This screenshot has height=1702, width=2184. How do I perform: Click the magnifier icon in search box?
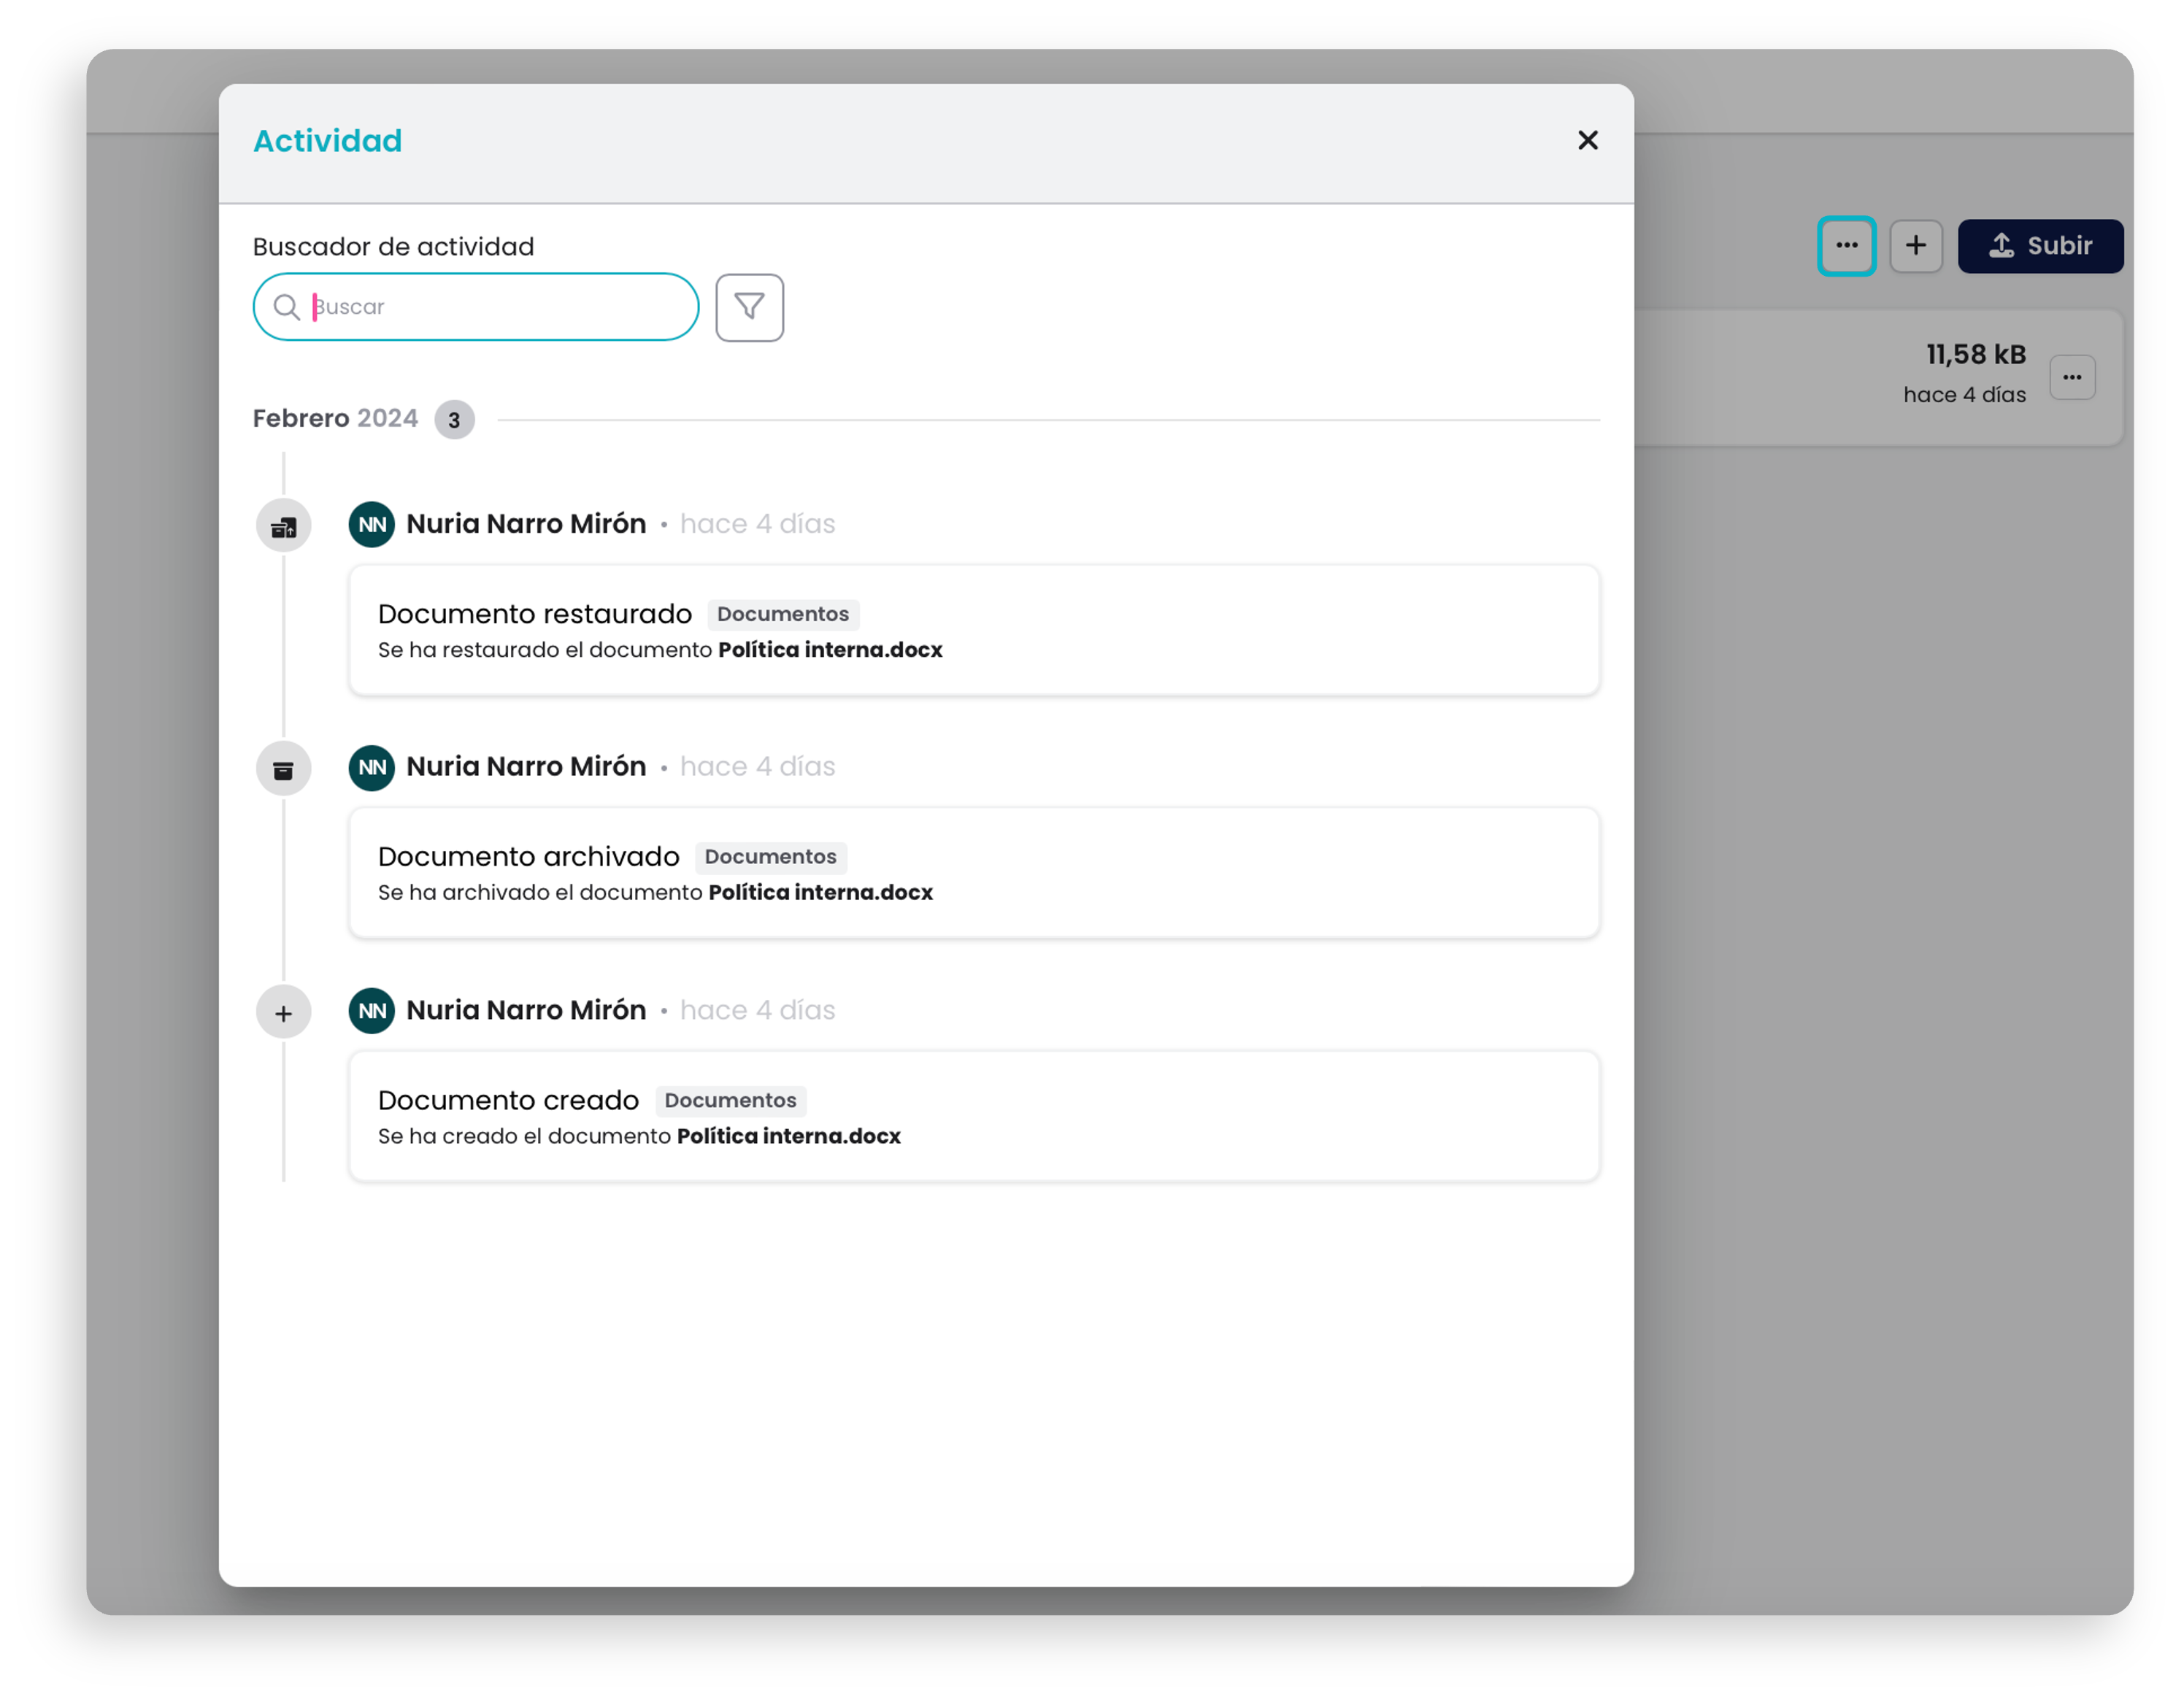[x=287, y=307]
